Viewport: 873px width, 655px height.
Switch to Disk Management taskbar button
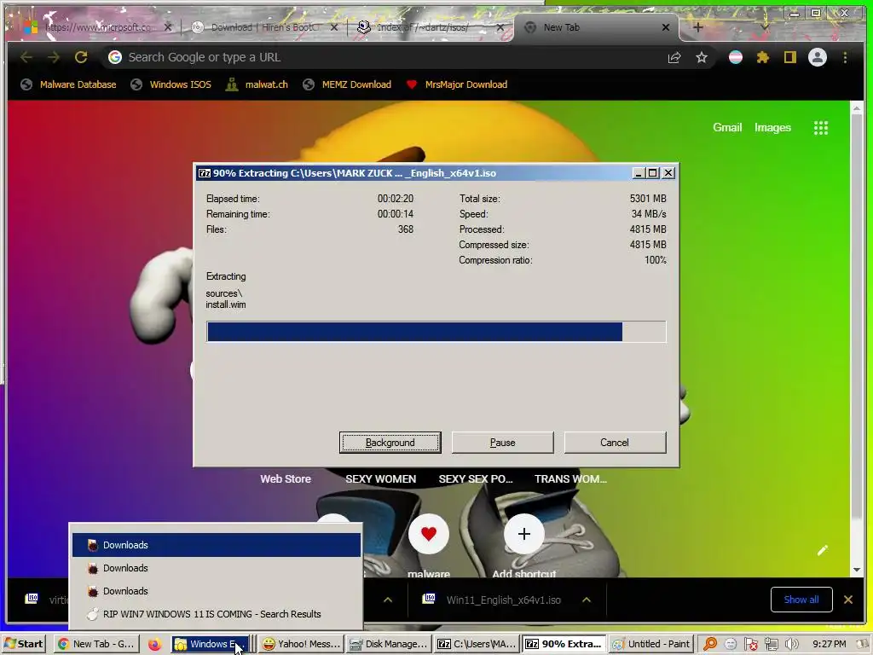389,645
